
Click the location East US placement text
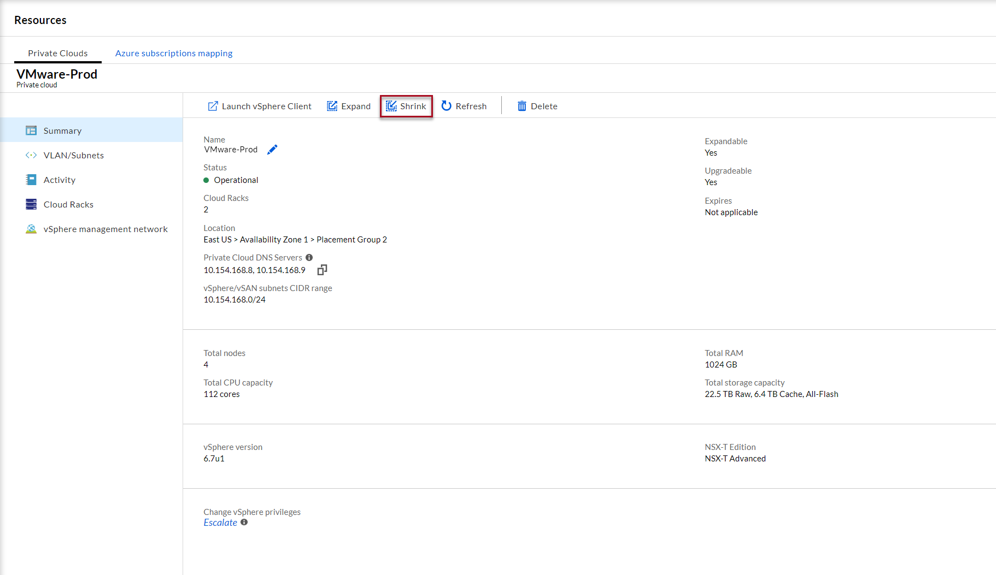(x=295, y=240)
